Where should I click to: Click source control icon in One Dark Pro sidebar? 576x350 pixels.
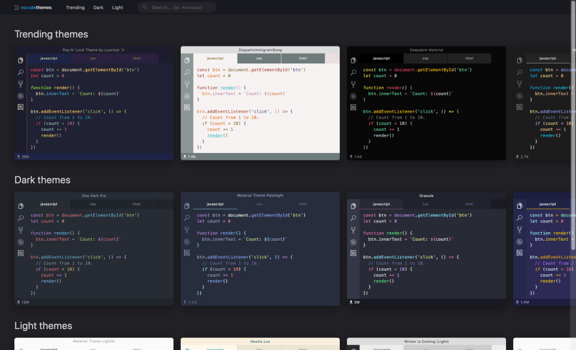[x=20, y=230]
